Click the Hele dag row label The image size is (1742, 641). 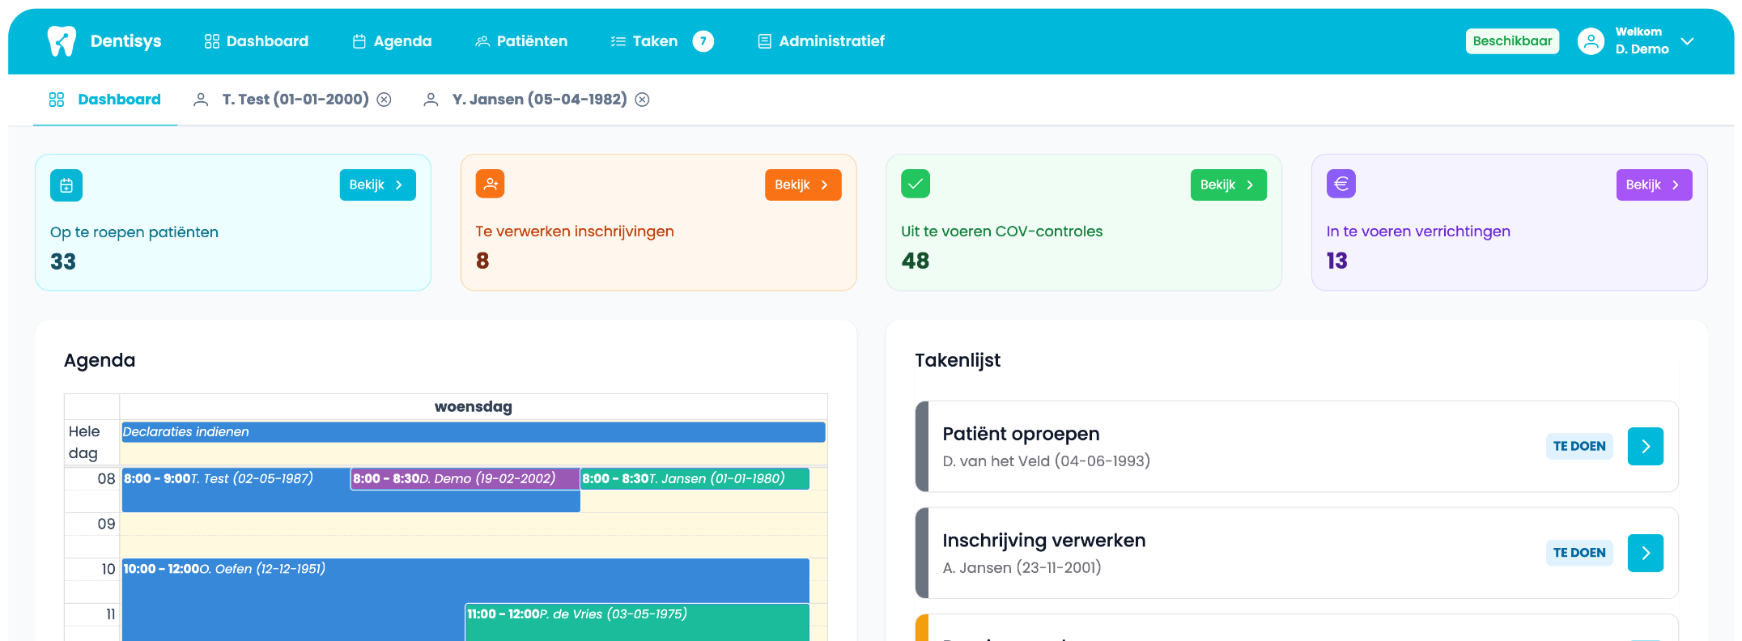click(84, 442)
